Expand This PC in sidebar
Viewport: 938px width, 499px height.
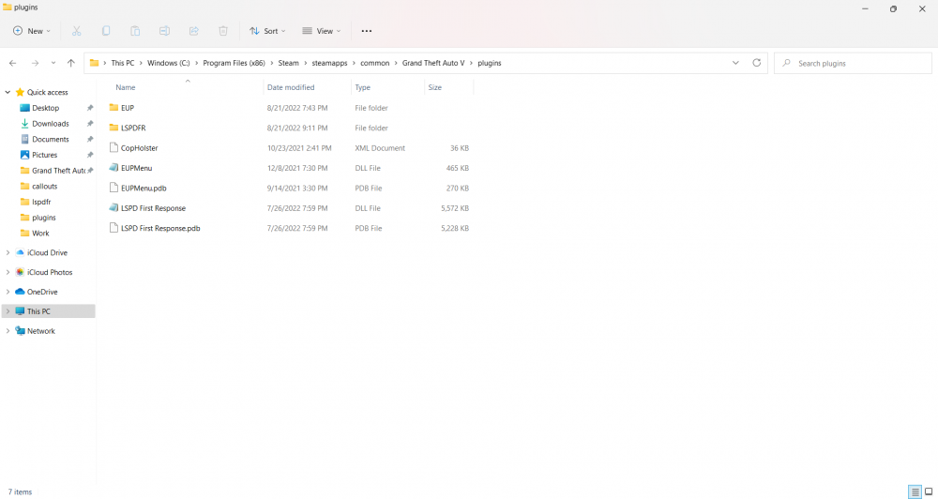(8, 311)
